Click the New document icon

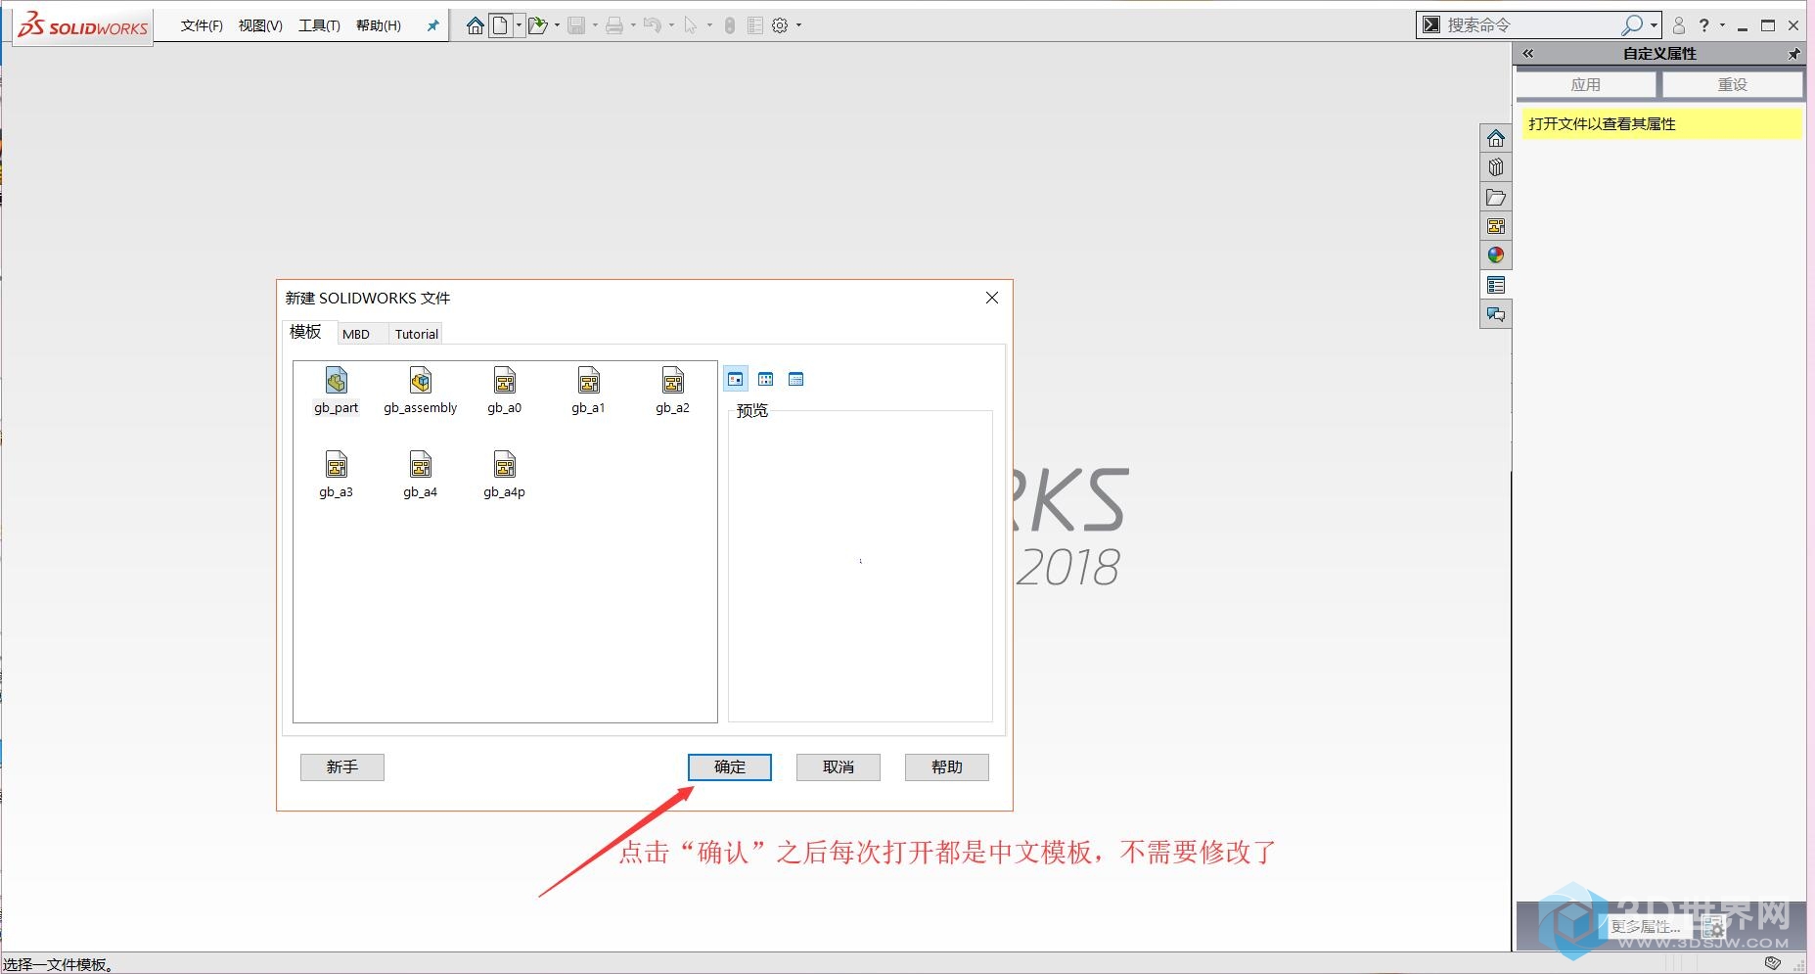500,25
